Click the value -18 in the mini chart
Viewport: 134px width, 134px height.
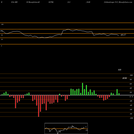87,130
